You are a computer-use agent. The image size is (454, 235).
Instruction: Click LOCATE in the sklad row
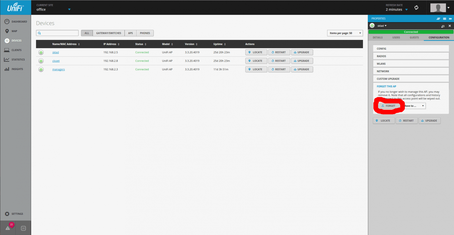[256, 52]
